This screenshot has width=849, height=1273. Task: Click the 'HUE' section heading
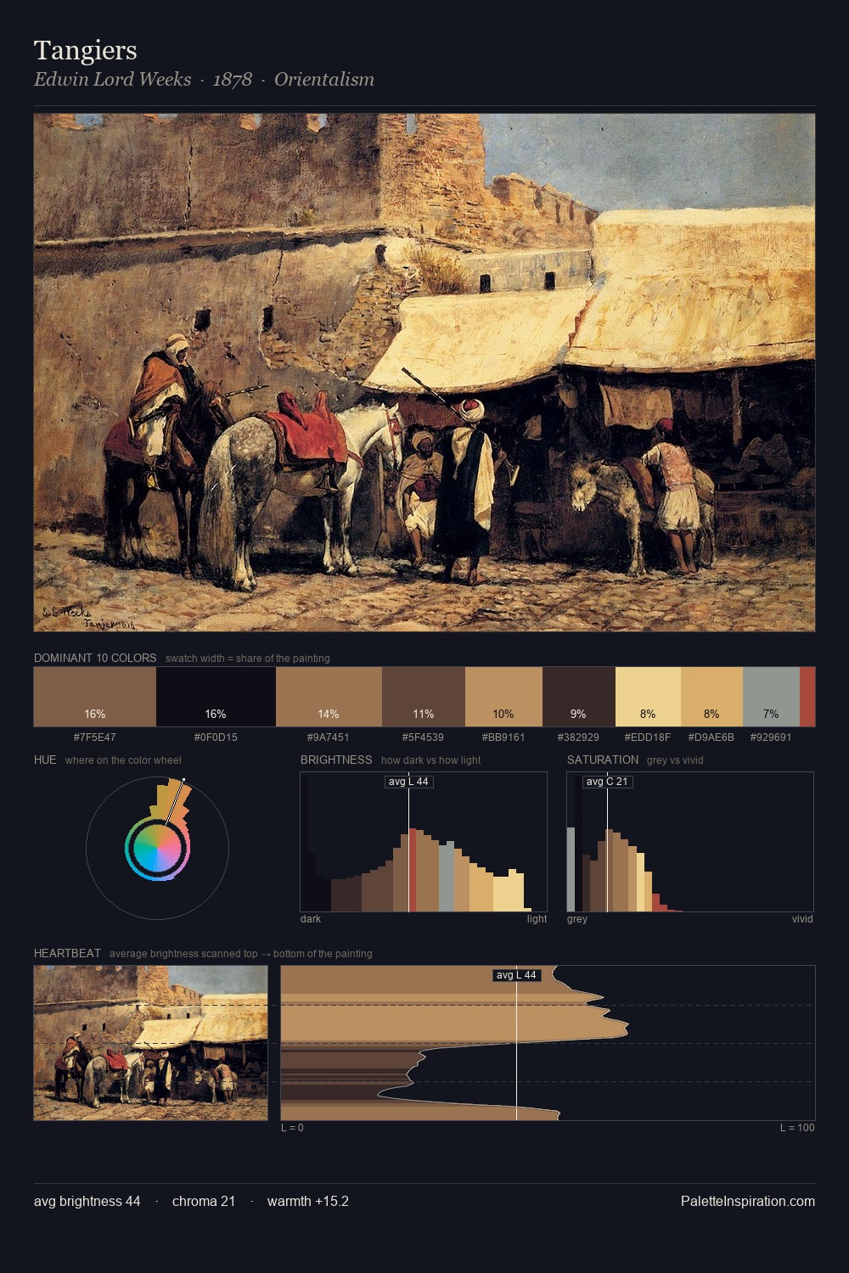coord(45,760)
